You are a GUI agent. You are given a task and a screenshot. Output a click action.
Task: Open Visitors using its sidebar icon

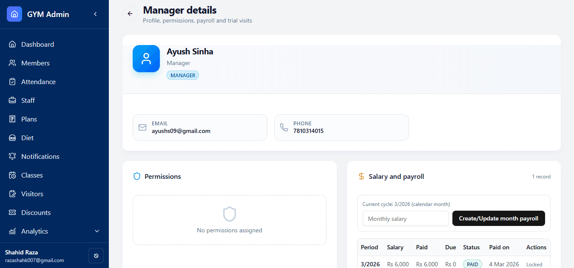(13, 194)
